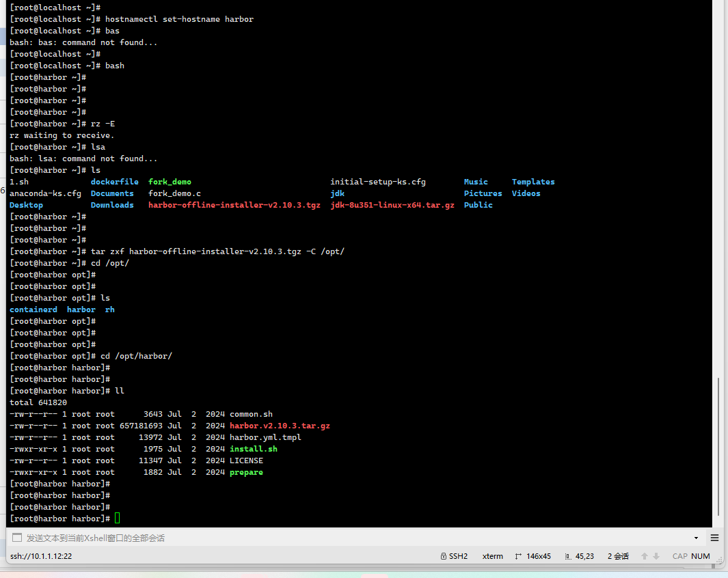The width and height of the screenshot is (728, 578).
Task: Click the fork_demo.c file name
Action: pos(174,193)
